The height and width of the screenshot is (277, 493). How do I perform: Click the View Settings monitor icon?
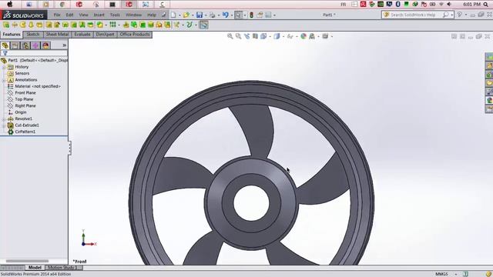point(325,36)
